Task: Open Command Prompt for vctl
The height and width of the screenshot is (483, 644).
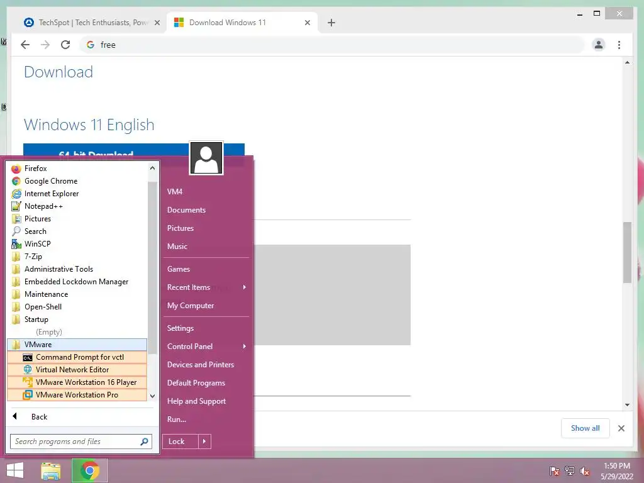Action: tap(77, 357)
